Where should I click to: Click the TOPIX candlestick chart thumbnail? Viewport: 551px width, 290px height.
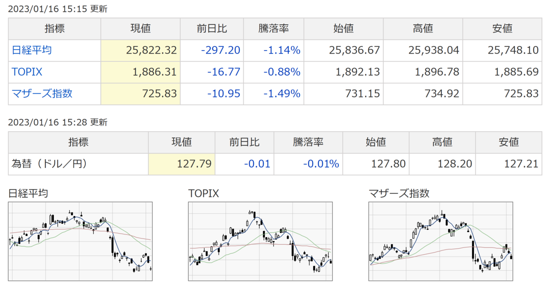pyautogui.click(x=260, y=241)
